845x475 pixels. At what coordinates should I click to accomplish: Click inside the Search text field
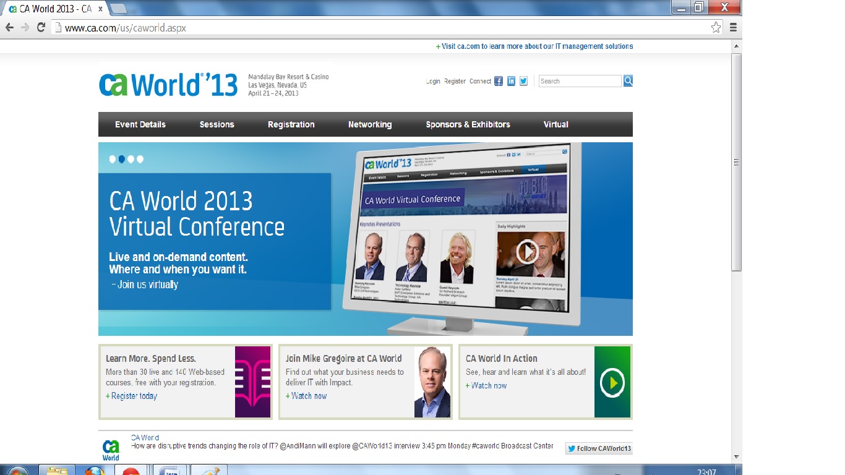(580, 81)
